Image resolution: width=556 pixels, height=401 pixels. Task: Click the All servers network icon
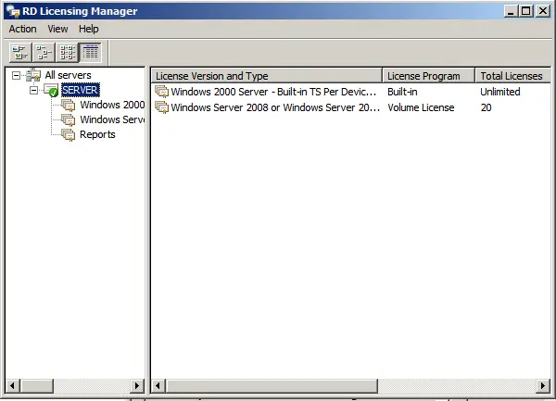33,75
